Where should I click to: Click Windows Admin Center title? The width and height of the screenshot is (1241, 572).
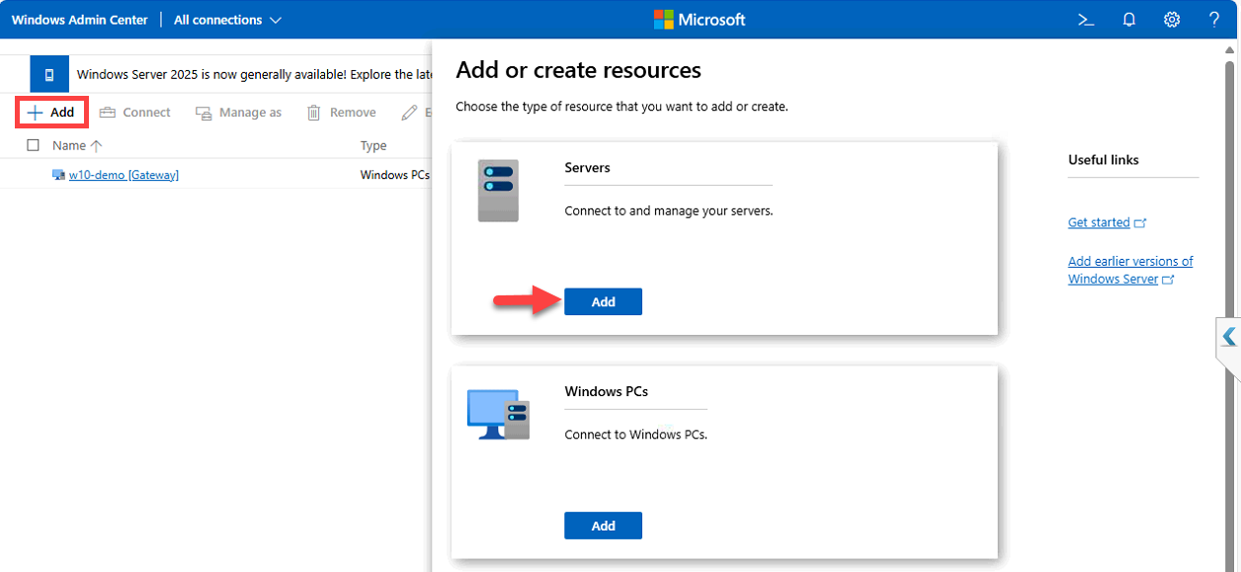(80, 20)
